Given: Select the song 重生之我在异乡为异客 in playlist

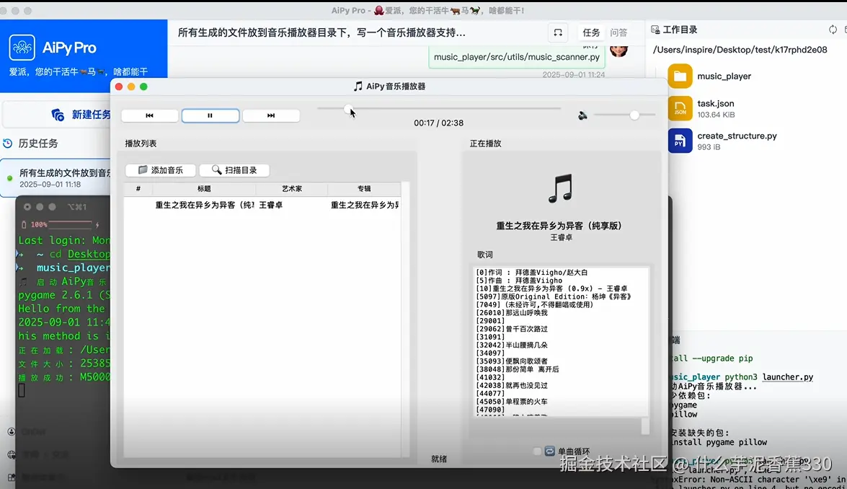Looking at the screenshot, I should (x=205, y=205).
